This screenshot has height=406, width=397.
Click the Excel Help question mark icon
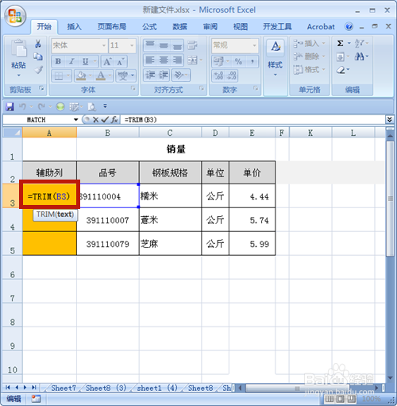(349, 26)
